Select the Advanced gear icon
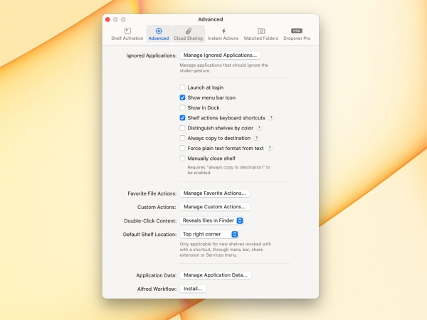 pos(159,31)
